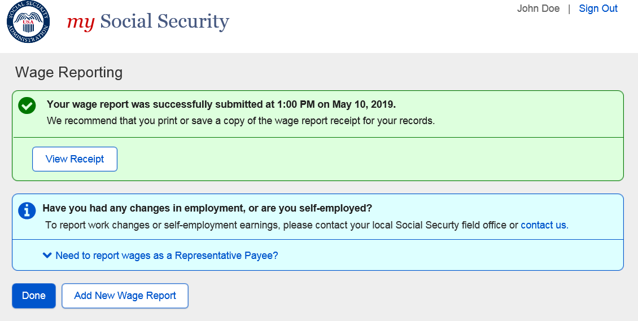Screen dimensions: 638x321
Task: Click the red "my" word in header
Action: point(80,21)
